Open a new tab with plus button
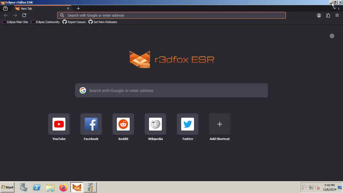343x193 pixels. (78, 8)
